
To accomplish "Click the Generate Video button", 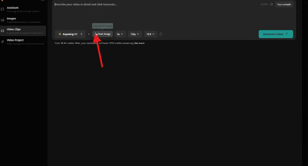I will [x=276, y=34].
